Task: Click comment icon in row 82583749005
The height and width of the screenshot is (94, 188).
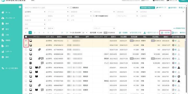Action: [x=42, y=58]
